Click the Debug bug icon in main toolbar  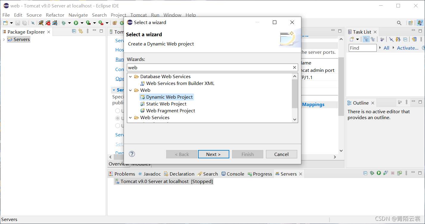pyautogui.click(x=63, y=23)
